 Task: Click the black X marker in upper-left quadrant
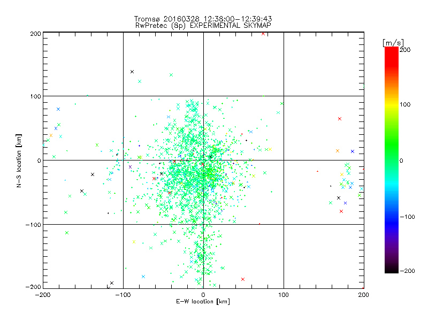[132, 72]
